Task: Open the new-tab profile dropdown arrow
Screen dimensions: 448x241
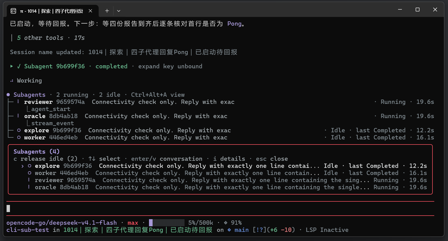Action: click(119, 11)
